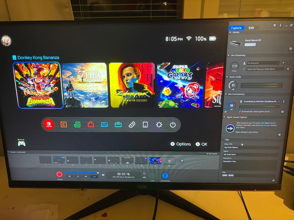Select Stream Command scene 10
294x220 pixels.
tap(169, 161)
